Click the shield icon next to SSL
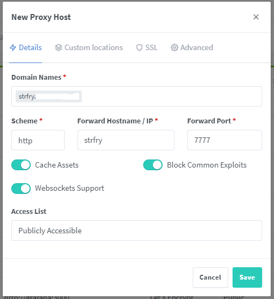 pos(139,47)
